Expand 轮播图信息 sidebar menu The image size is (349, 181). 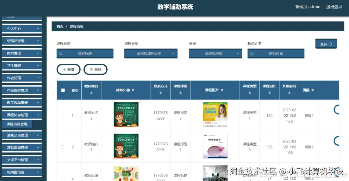pyautogui.click(x=22, y=172)
